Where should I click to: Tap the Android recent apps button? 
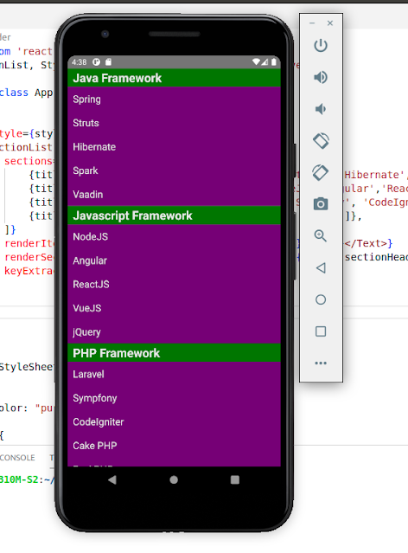[x=234, y=479]
